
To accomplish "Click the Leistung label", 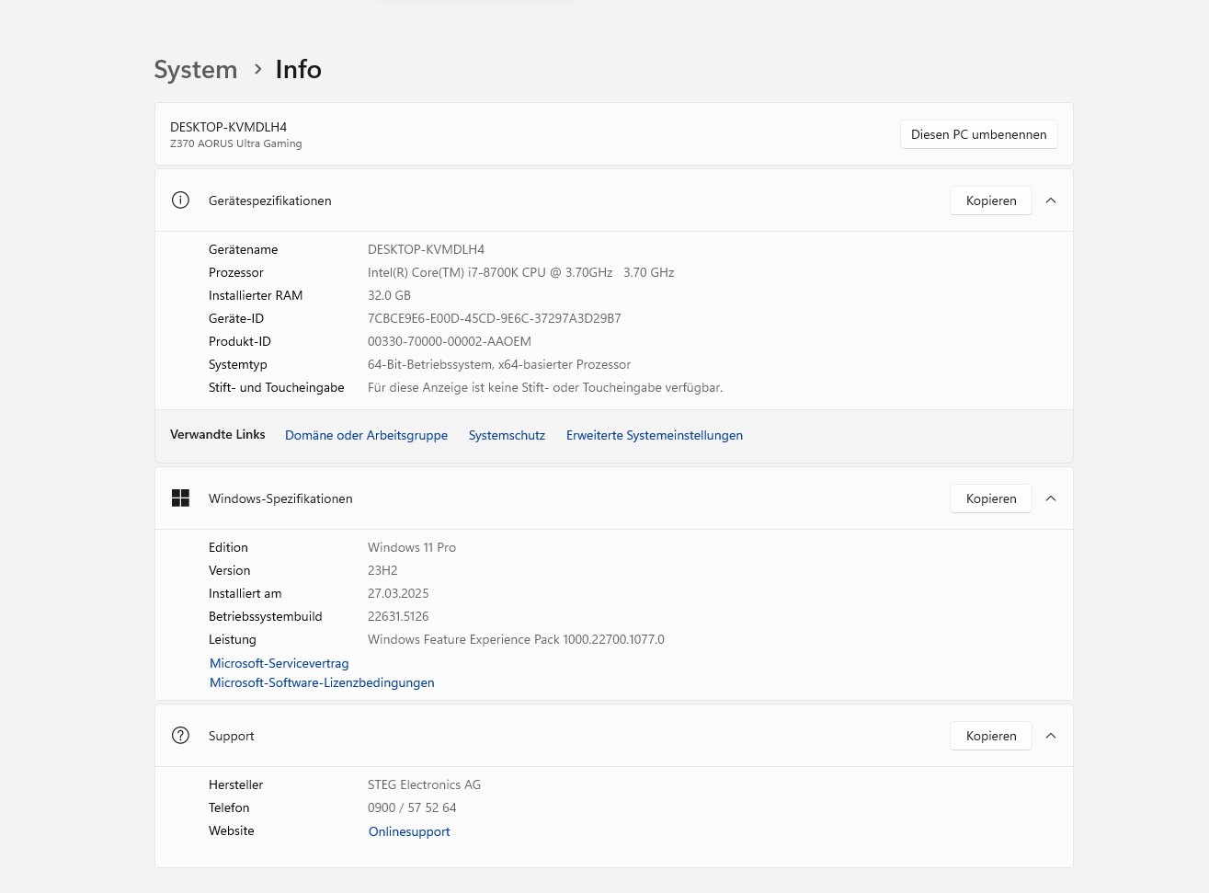I will coord(232,639).
